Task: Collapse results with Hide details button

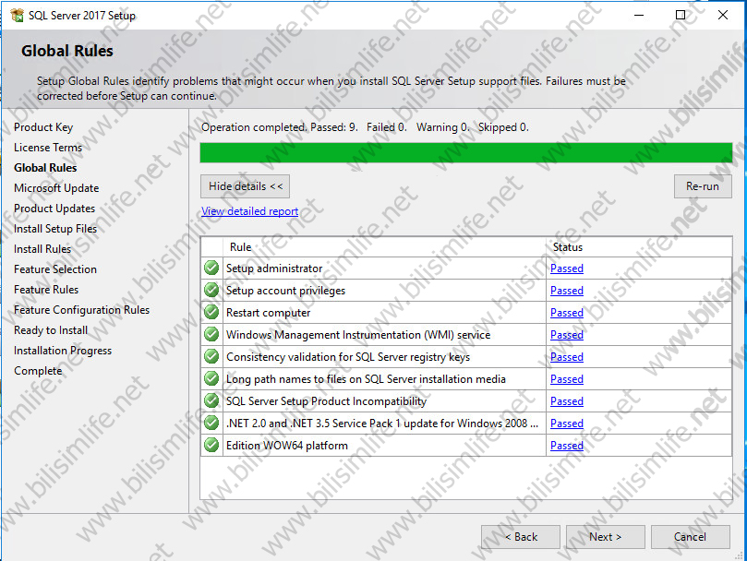Action: [245, 186]
